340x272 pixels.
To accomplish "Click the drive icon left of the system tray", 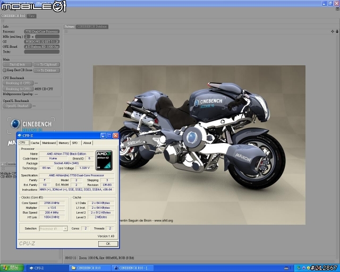I will click(286, 268).
